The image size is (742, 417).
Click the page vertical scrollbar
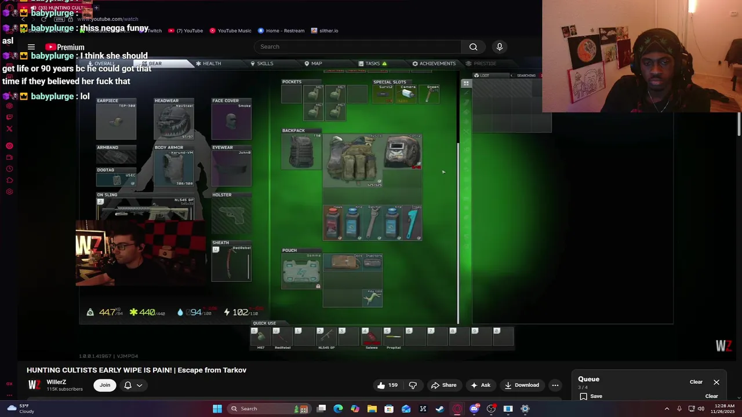(x=739, y=125)
